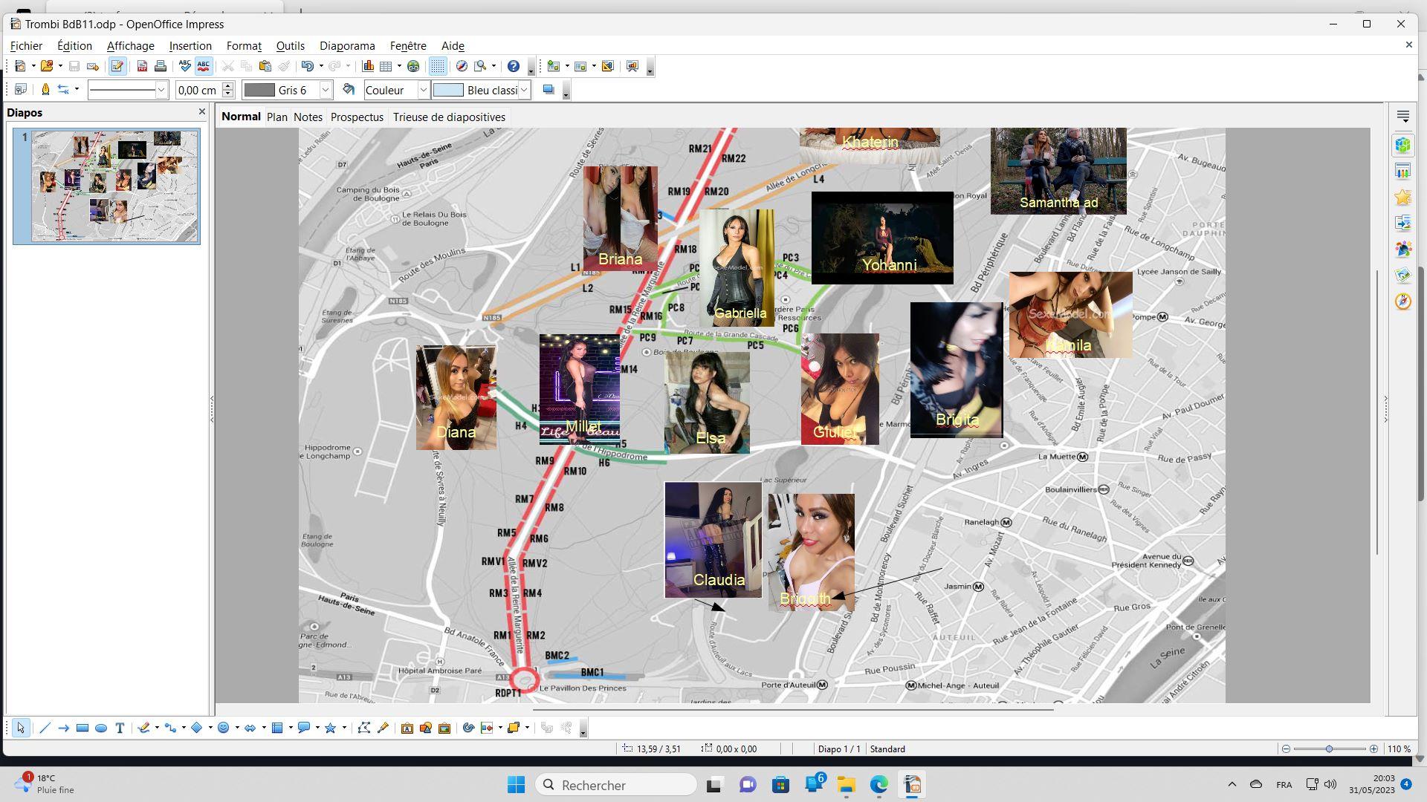Open the Navigator compass icon in toolbar

tap(462, 66)
